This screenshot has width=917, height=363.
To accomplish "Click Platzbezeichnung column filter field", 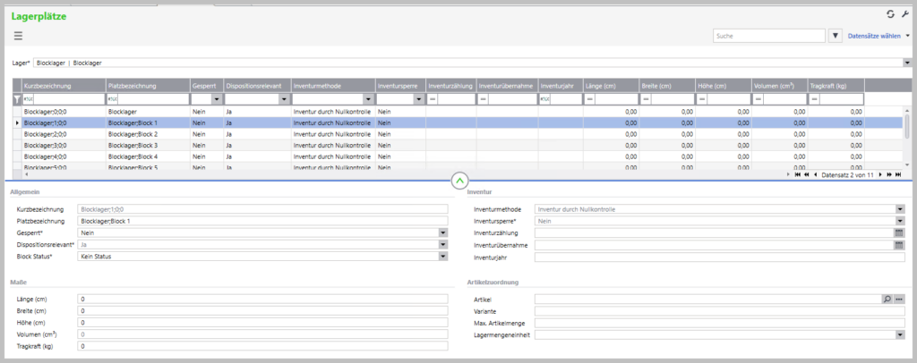I will [x=154, y=100].
